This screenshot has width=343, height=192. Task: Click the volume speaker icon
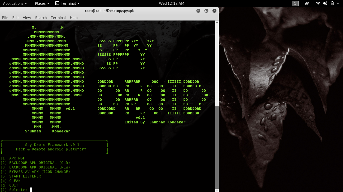click(325, 3)
